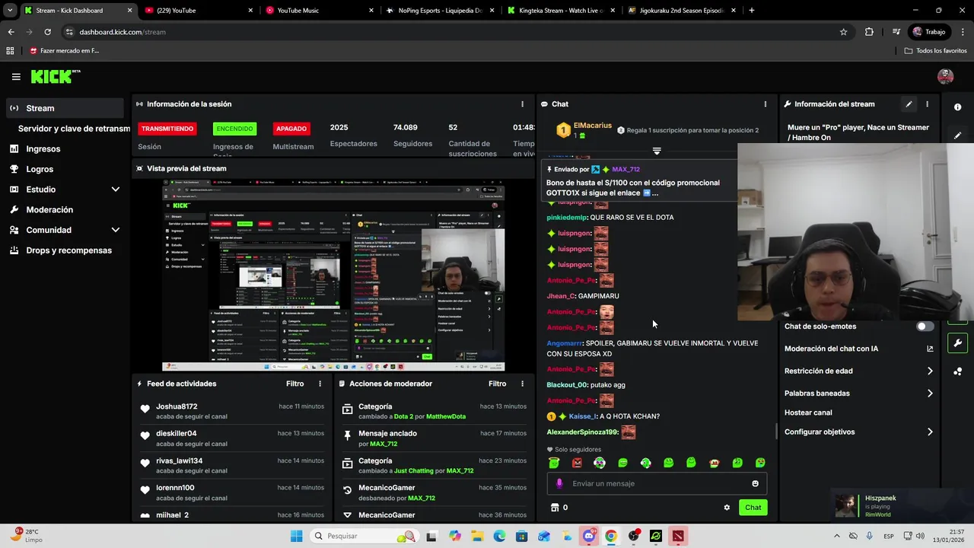The image size is (974, 548).
Task: Toggle Chat de solo-emotes switch
Action: tap(925, 327)
